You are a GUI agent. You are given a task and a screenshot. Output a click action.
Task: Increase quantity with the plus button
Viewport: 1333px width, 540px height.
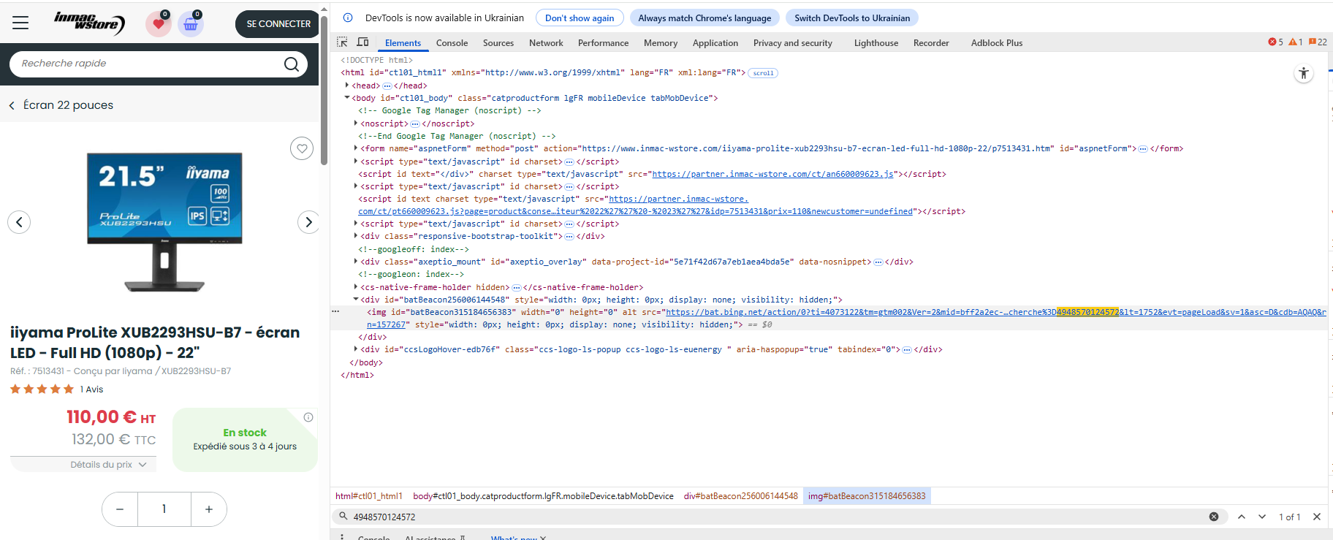coord(209,509)
